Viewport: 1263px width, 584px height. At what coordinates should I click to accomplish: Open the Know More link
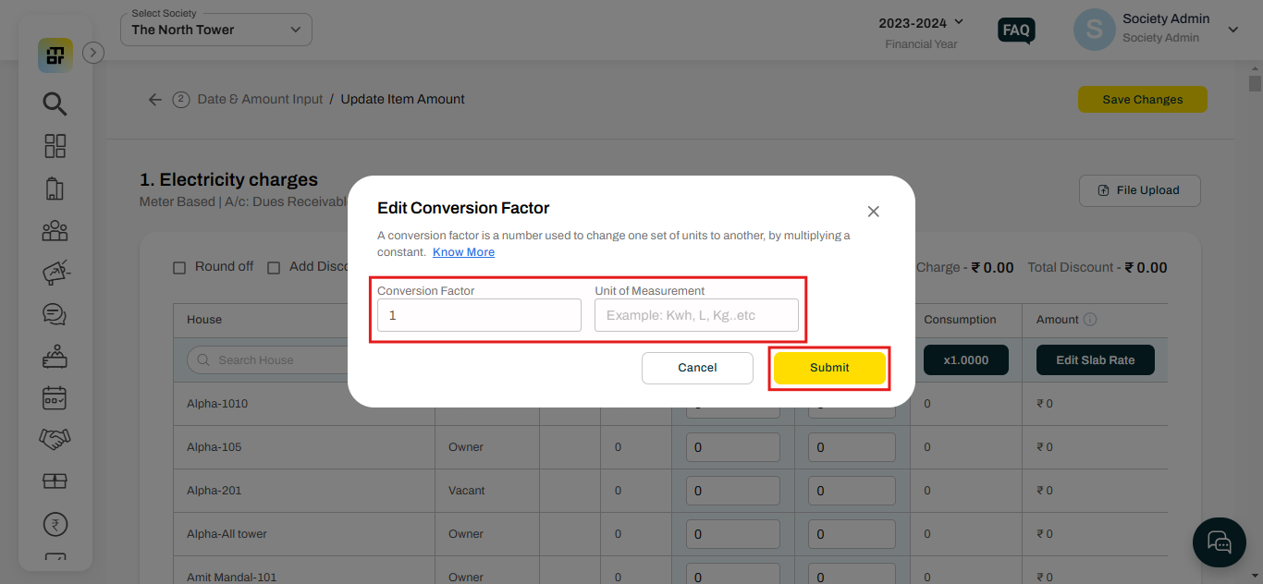tap(463, 252)
